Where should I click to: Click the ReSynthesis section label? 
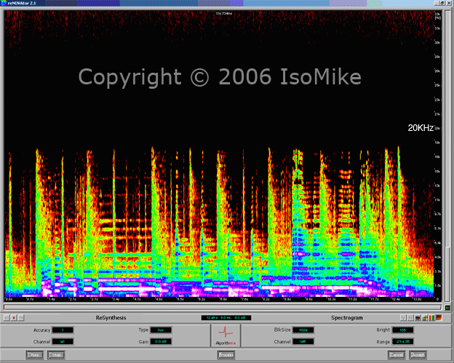tap(111, 318)
